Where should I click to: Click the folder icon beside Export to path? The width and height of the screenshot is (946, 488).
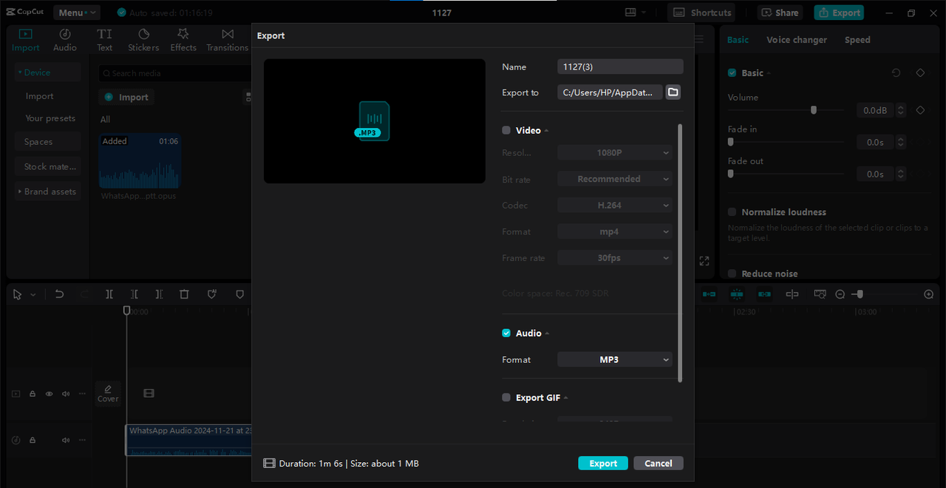point(673,92)
